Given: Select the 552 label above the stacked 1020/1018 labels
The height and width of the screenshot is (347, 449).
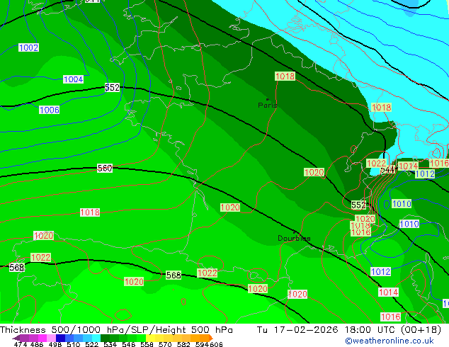Looking at the screenshot, I should point(358,205).
